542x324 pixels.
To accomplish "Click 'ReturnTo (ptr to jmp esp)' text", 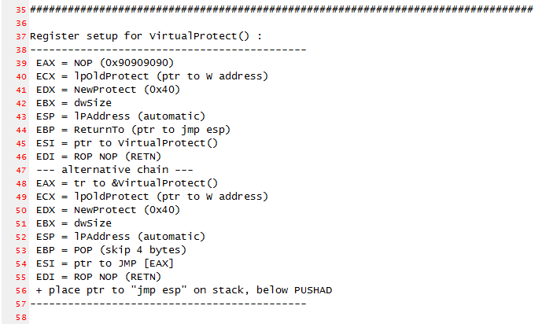I will (152, 130).
